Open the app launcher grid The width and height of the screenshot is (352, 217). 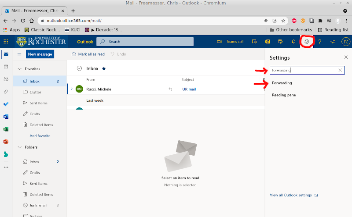point(6,42)
